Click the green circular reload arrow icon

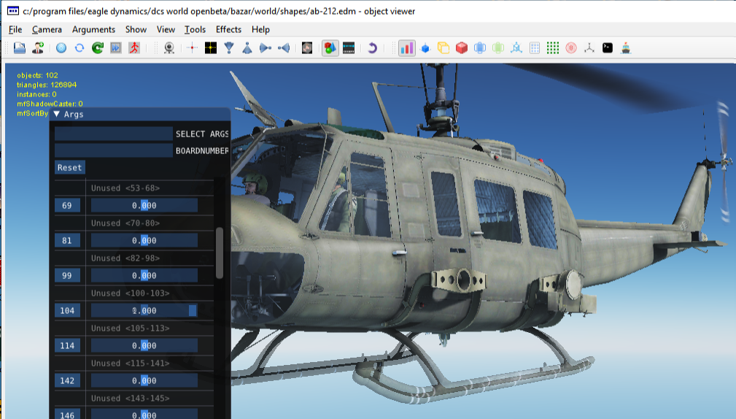(x=97, y=48)
